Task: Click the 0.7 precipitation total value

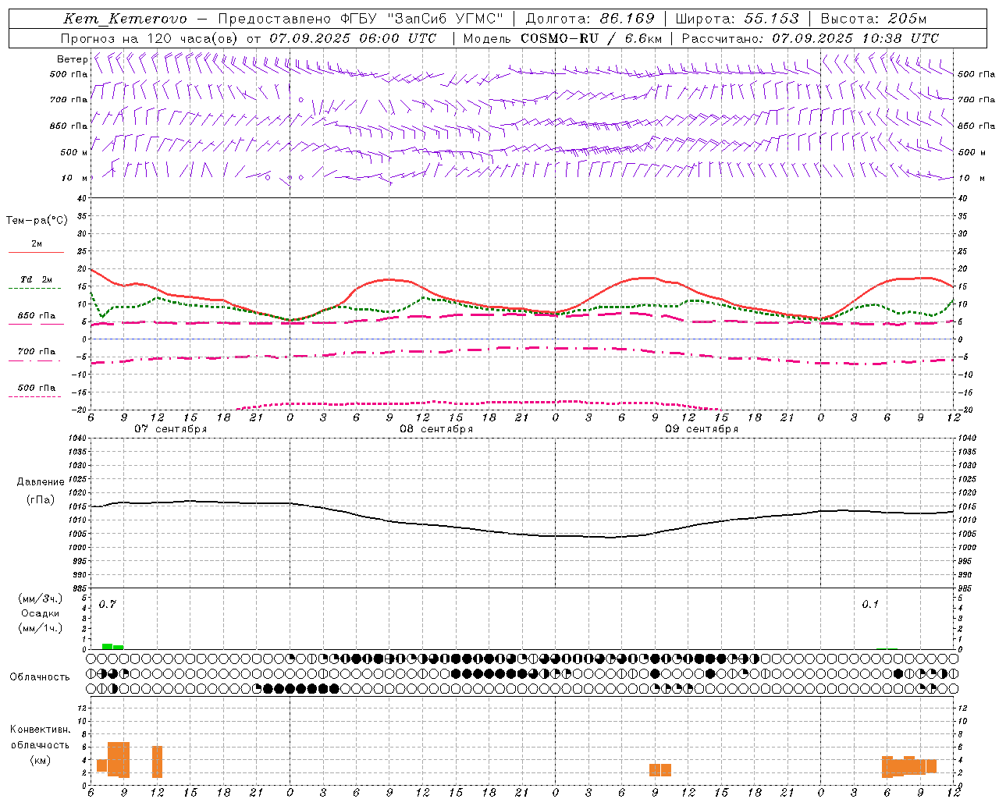Action: (107, 605)
